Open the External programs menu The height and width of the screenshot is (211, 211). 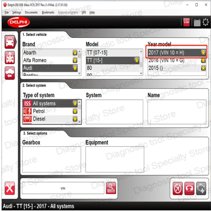pyautogui.click(x=68, y=12)
